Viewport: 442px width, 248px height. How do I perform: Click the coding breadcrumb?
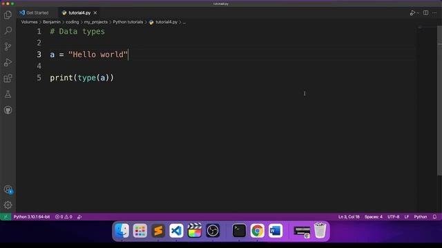pyautogui.click(x=72, y=22)
